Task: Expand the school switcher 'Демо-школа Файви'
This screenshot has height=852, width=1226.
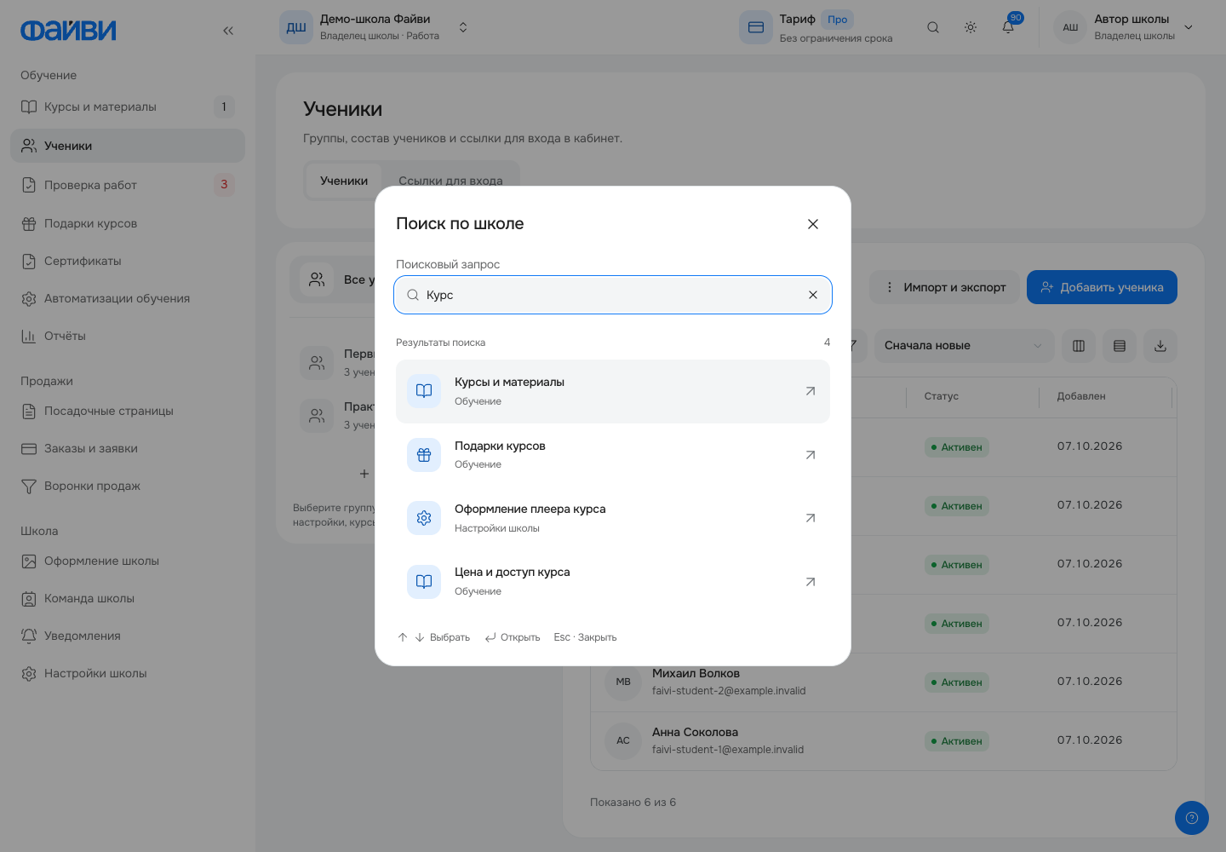Action: pos(375,27)
